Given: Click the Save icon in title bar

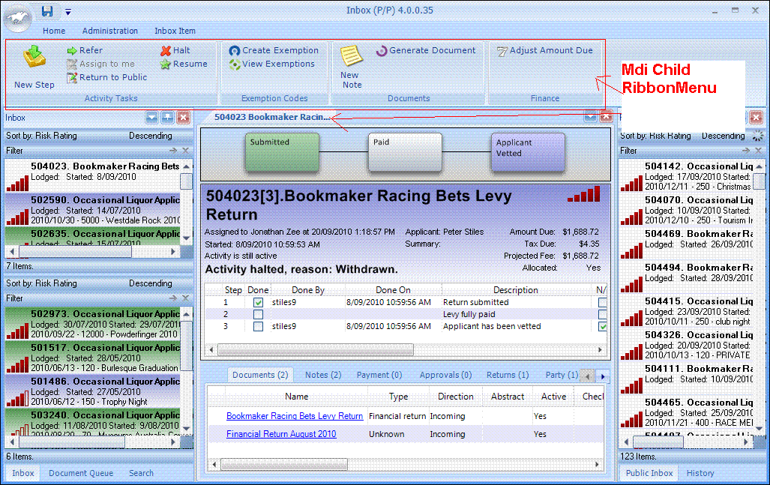Looking at the screenshot, I should pyautogui.click(x=47, y=10).
